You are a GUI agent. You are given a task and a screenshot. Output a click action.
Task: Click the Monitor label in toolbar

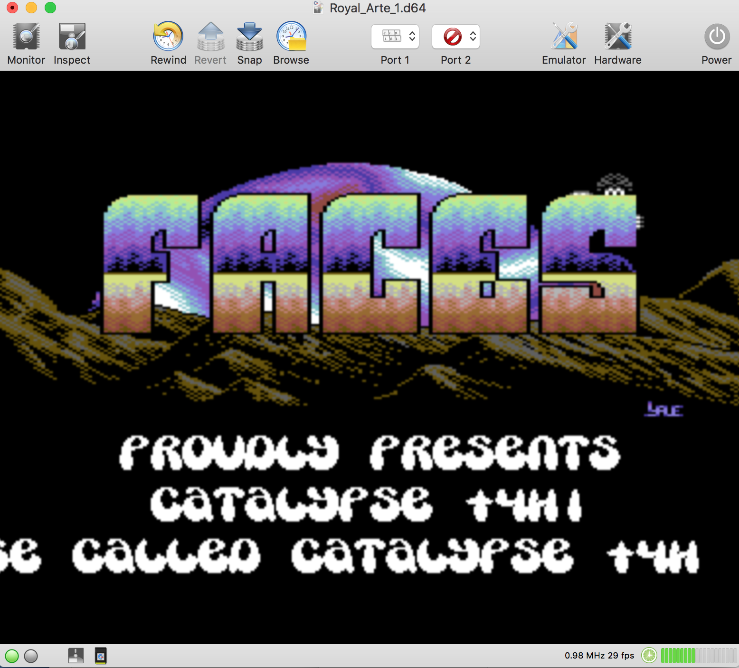click(x=26, y=60)
